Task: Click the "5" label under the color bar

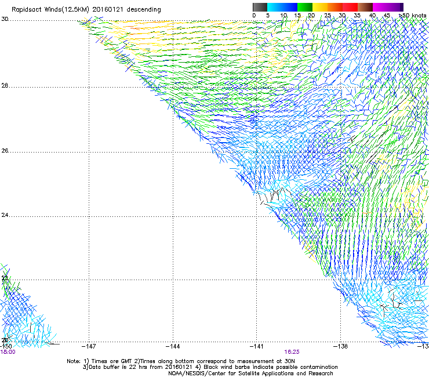Action: (x=268, y=16)
